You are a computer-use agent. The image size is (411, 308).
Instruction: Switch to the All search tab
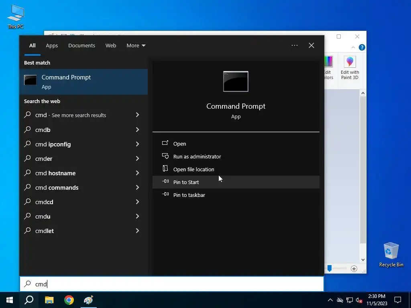click(32, 46)
